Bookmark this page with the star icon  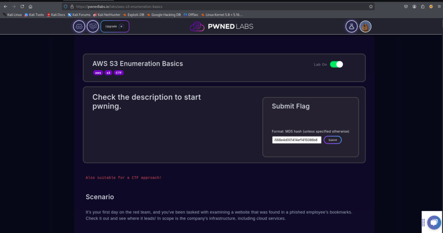click(371, 6)
